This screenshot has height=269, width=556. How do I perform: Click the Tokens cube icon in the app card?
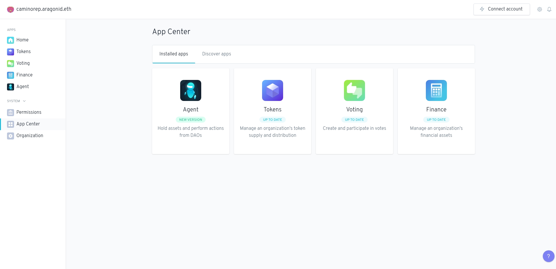(273, 90)
